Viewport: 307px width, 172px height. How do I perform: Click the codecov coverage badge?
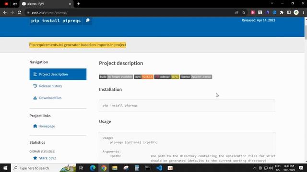(x=167, y=77)
